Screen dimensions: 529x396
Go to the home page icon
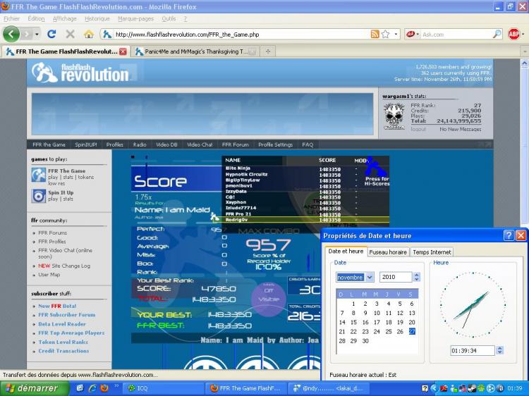(88, 34)
